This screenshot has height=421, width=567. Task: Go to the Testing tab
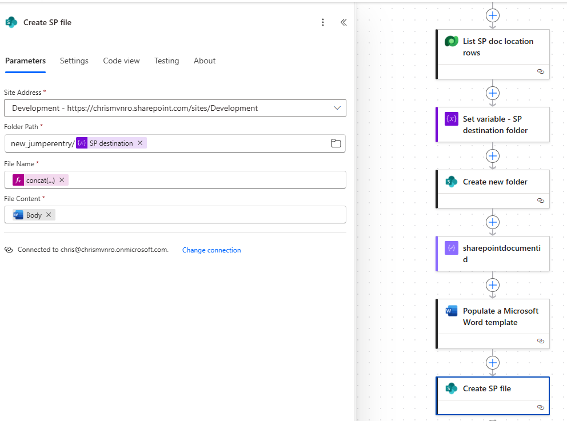[x=166, y=61]
